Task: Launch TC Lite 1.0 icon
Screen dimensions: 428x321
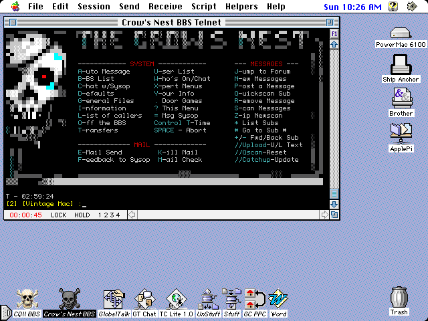Action: pos(176,298)
